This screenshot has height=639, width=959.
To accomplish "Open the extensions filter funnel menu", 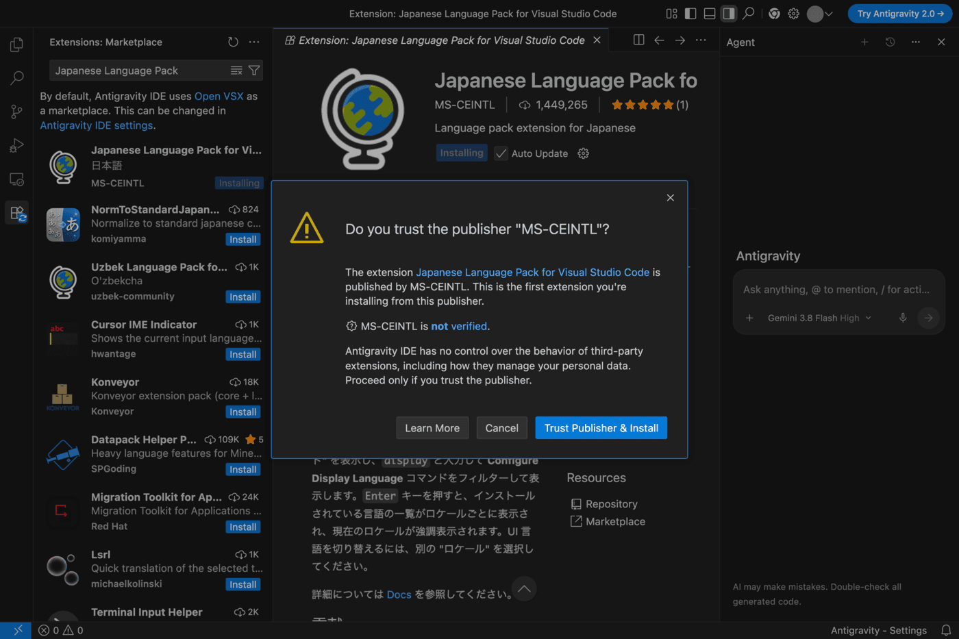I will point(254,71).
